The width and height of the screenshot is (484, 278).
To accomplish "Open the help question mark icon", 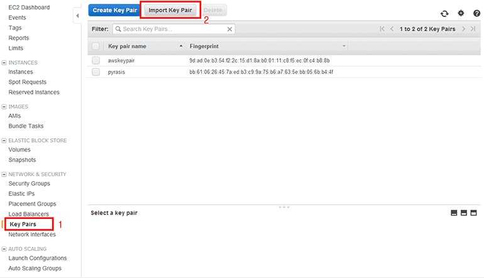I will point(475,13).
